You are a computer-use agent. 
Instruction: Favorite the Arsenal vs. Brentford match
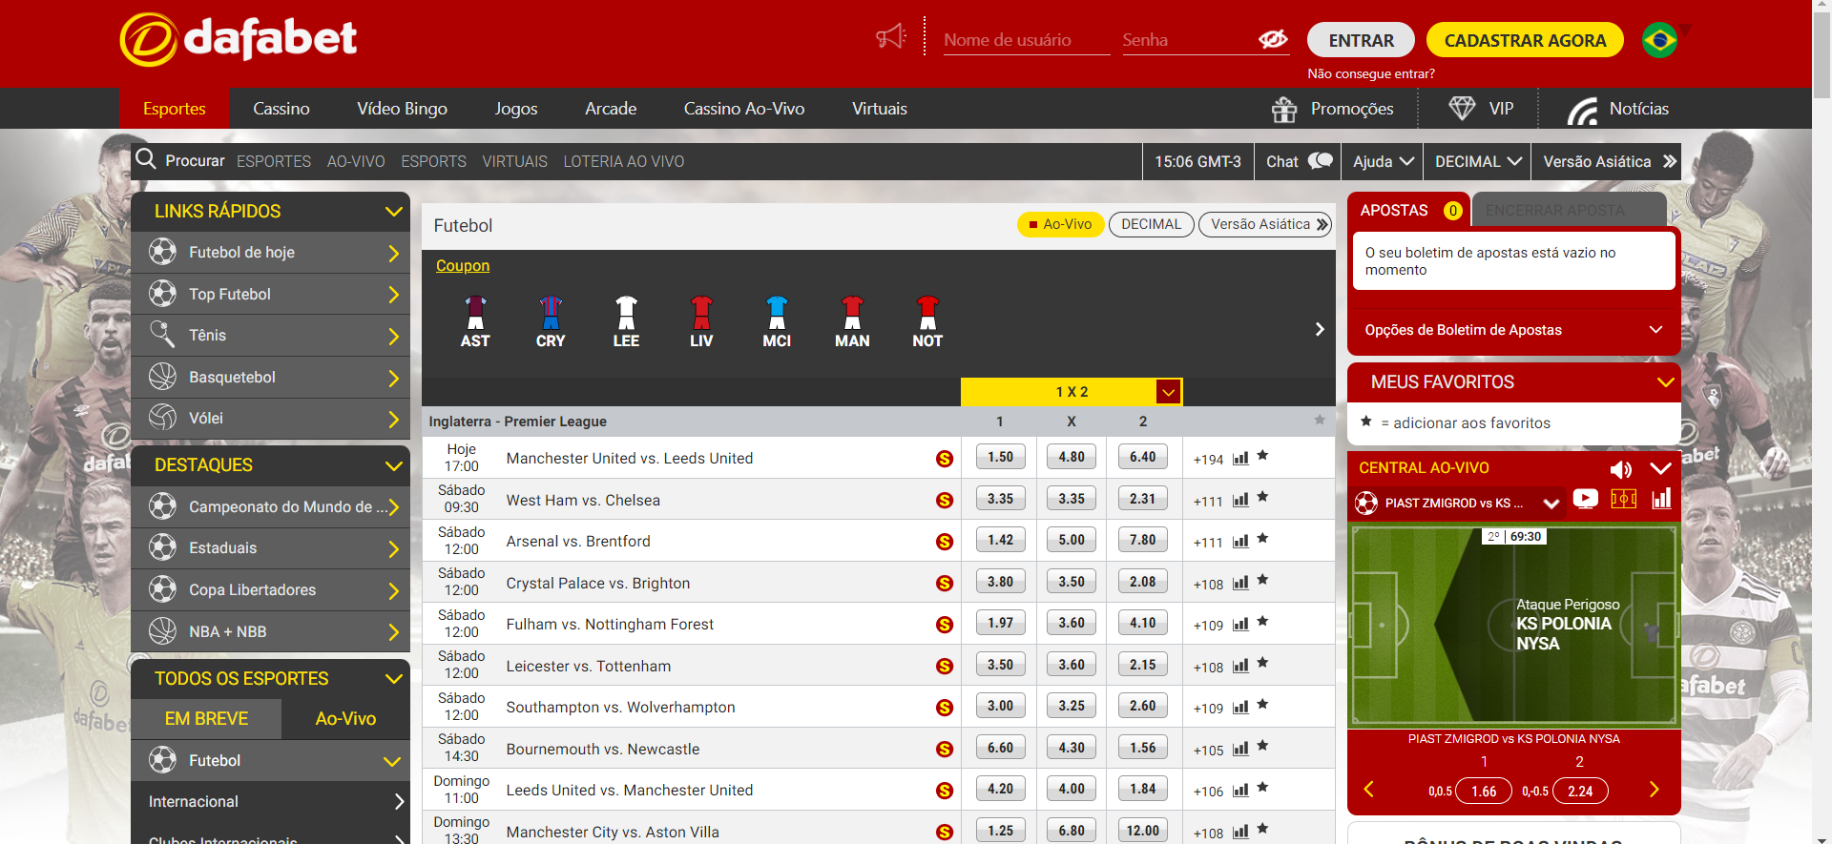pyautogui.click(x=1262, y=539)
